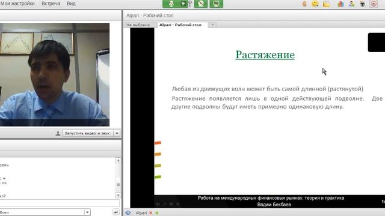
Task: Click the blue crosshair icon left of Alpari
Action: click(x=128, y=213)
